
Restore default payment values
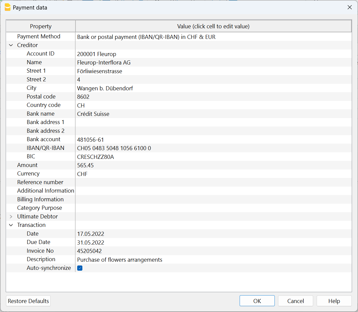(x=28, y=301)
